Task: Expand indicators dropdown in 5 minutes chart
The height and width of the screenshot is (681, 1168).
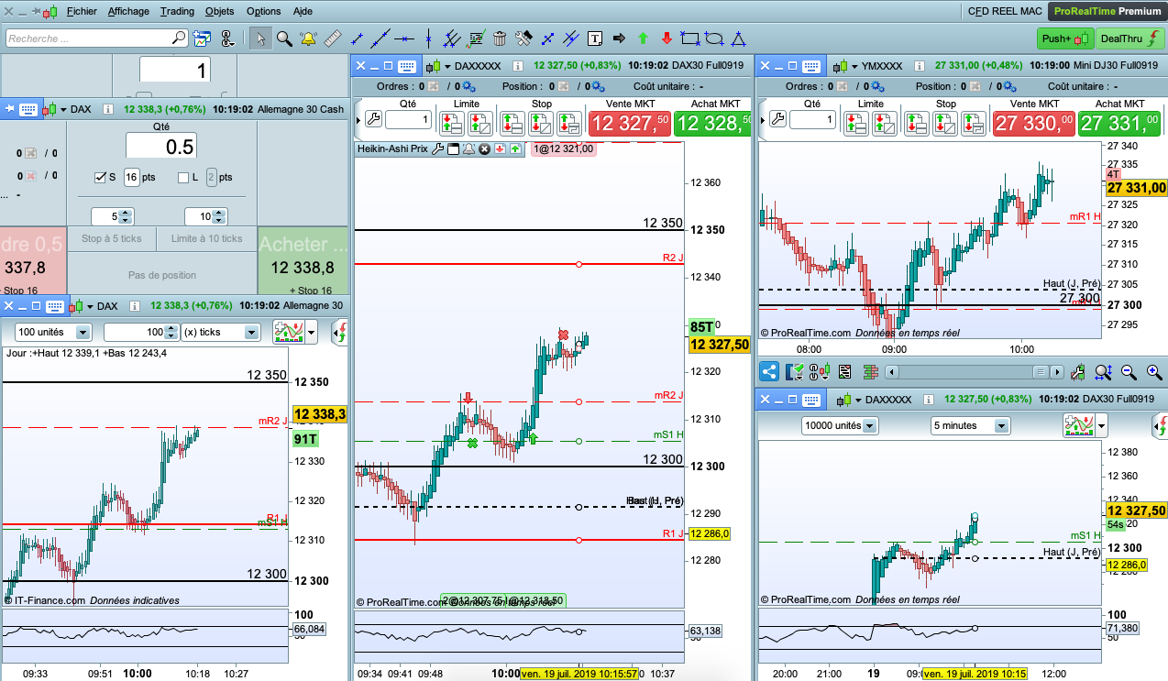Action: [1102, 425]
